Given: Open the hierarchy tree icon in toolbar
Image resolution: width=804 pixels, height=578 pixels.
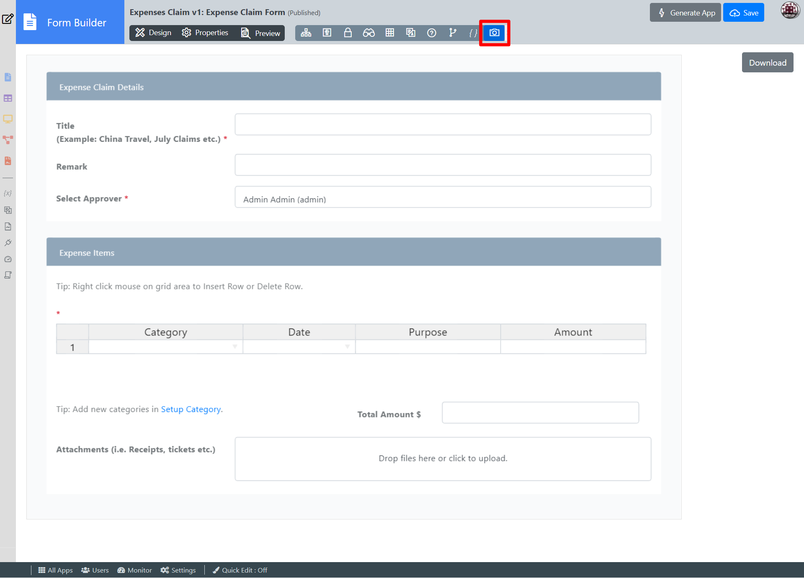Looking at the screenshot, I should point(306,33).
